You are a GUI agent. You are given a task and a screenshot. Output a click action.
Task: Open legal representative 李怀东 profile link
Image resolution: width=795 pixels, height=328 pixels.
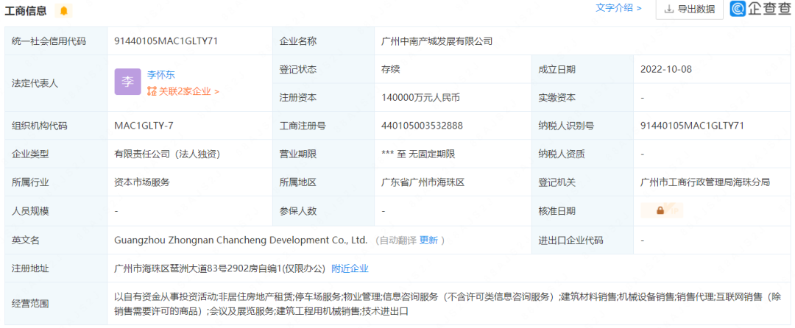point(160,74)
